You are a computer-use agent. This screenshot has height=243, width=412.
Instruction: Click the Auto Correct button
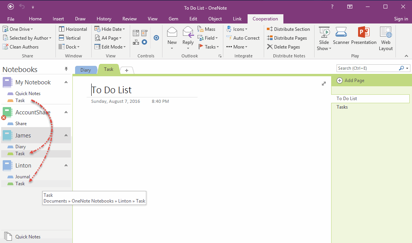[243, 38]
